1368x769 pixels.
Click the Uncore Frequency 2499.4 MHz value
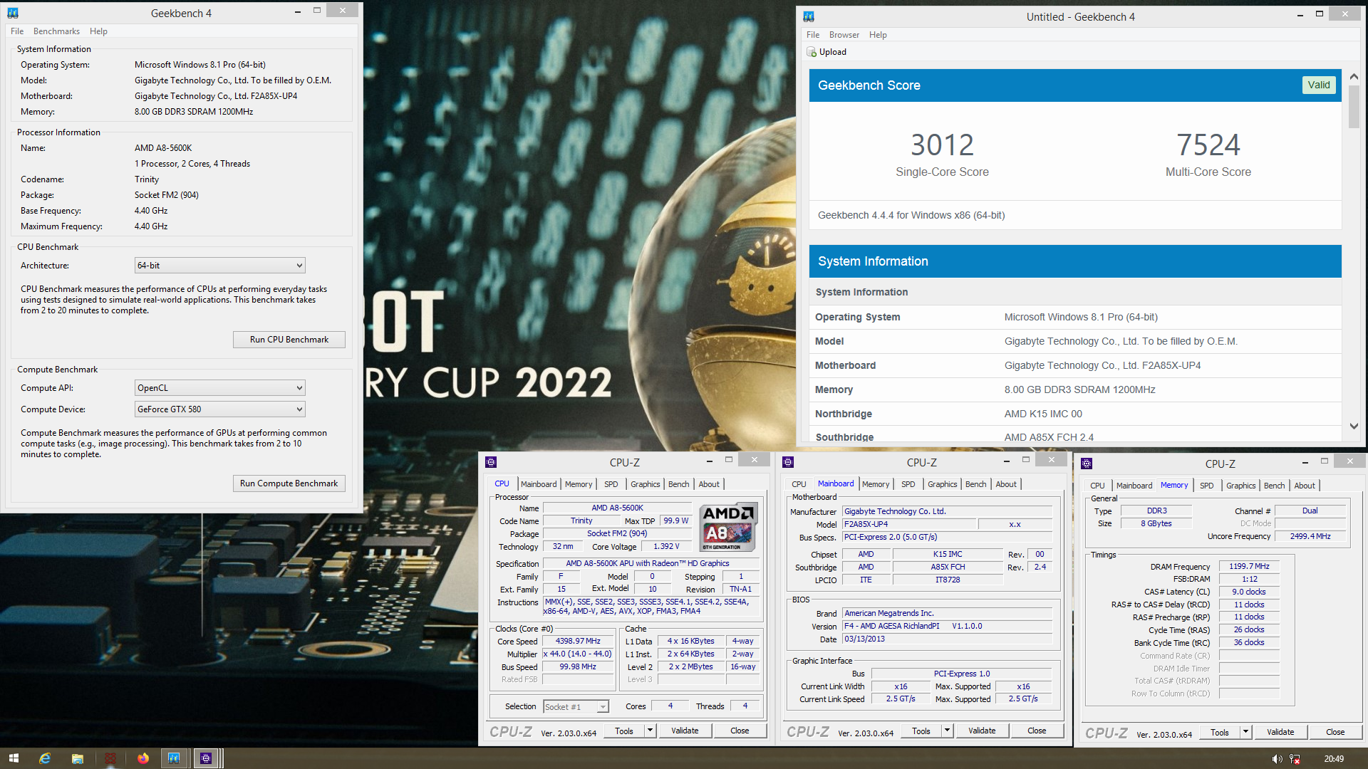[x=1310, y=536]
